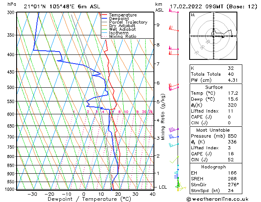Viewport: 261px width, 202px height.
Task: Click the Temperature legend label
Action: coord(123,15)
